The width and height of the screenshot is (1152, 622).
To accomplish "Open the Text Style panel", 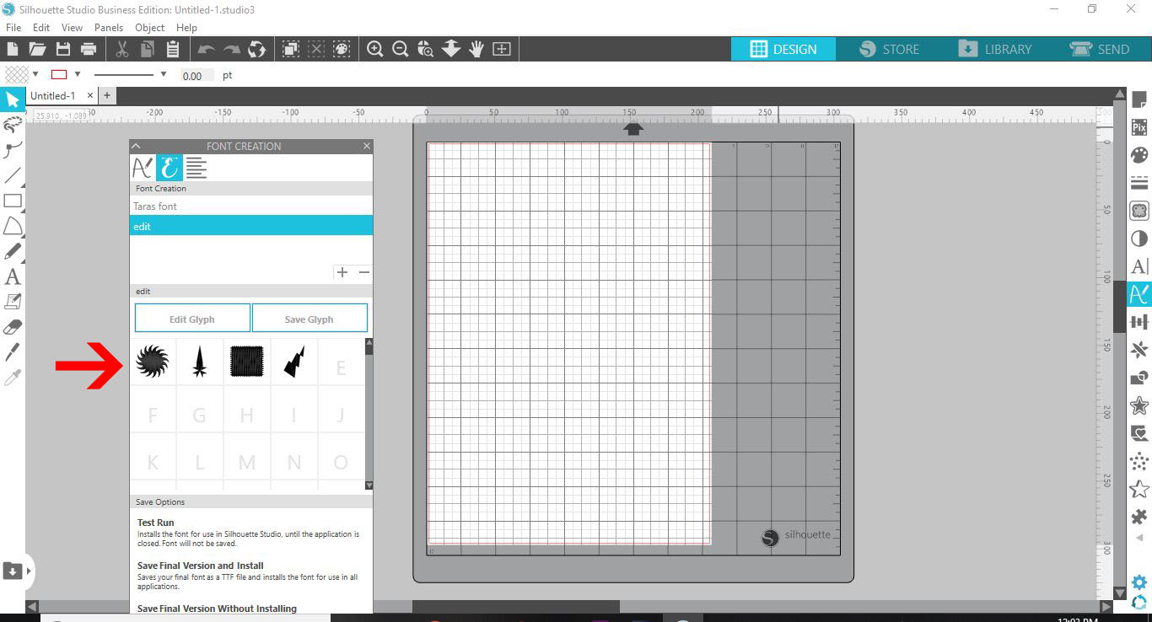I will click(x=1139, y=266).
